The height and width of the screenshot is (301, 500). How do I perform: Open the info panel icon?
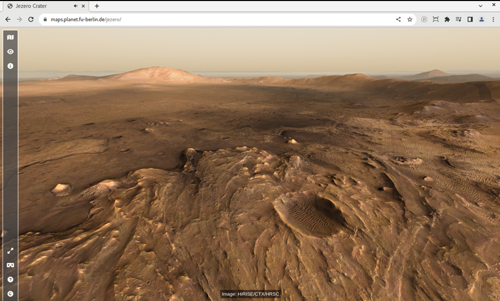click(10, 66)
